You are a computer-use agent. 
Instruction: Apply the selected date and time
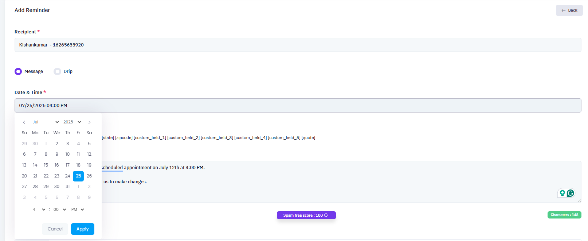tap(83, 229)
